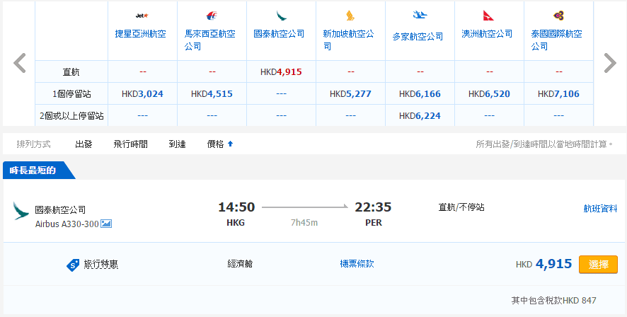Screen dimensions: 627x317
Task: Click the Cathay Pacific logo in price grid
Action: coord(280,16)
